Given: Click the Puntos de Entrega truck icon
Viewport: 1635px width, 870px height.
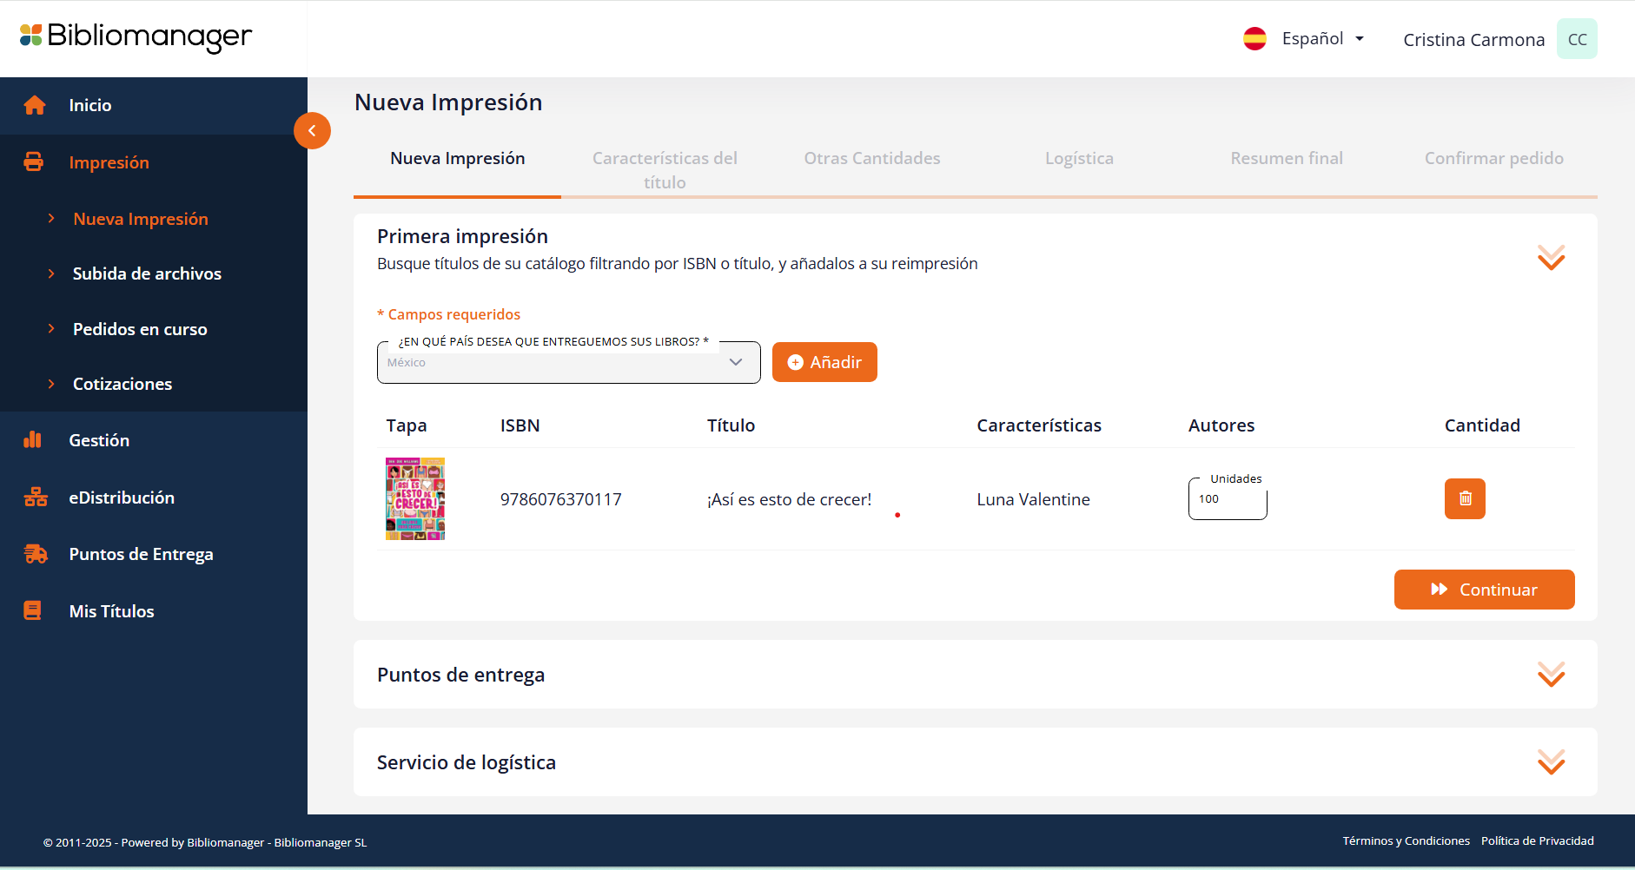Looking at the screenshot, I should (x=36, y=554).
